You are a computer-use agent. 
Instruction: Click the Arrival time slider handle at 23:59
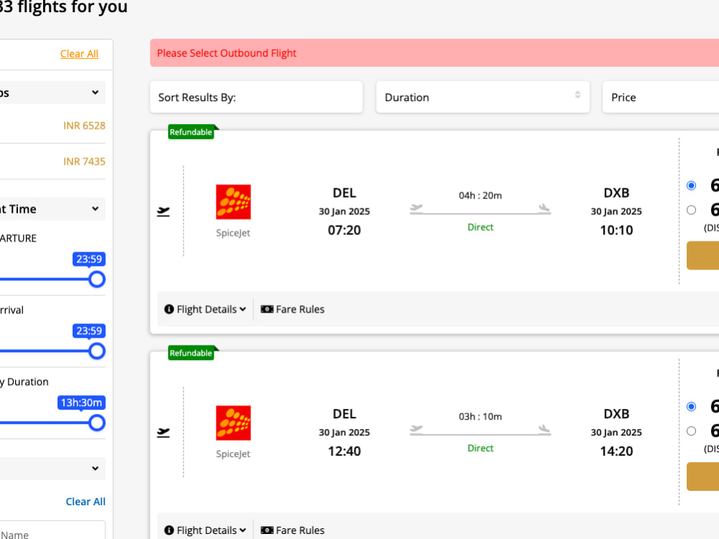click(x=97, y=351)
